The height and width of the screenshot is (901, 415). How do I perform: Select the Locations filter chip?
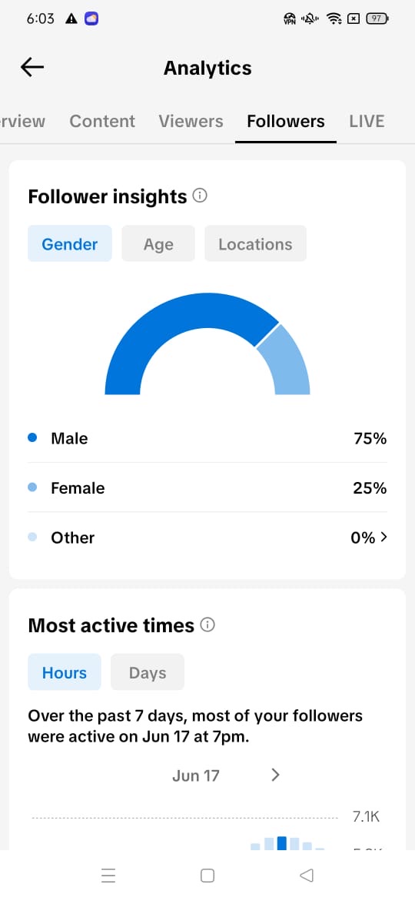[x=255, y=243]
